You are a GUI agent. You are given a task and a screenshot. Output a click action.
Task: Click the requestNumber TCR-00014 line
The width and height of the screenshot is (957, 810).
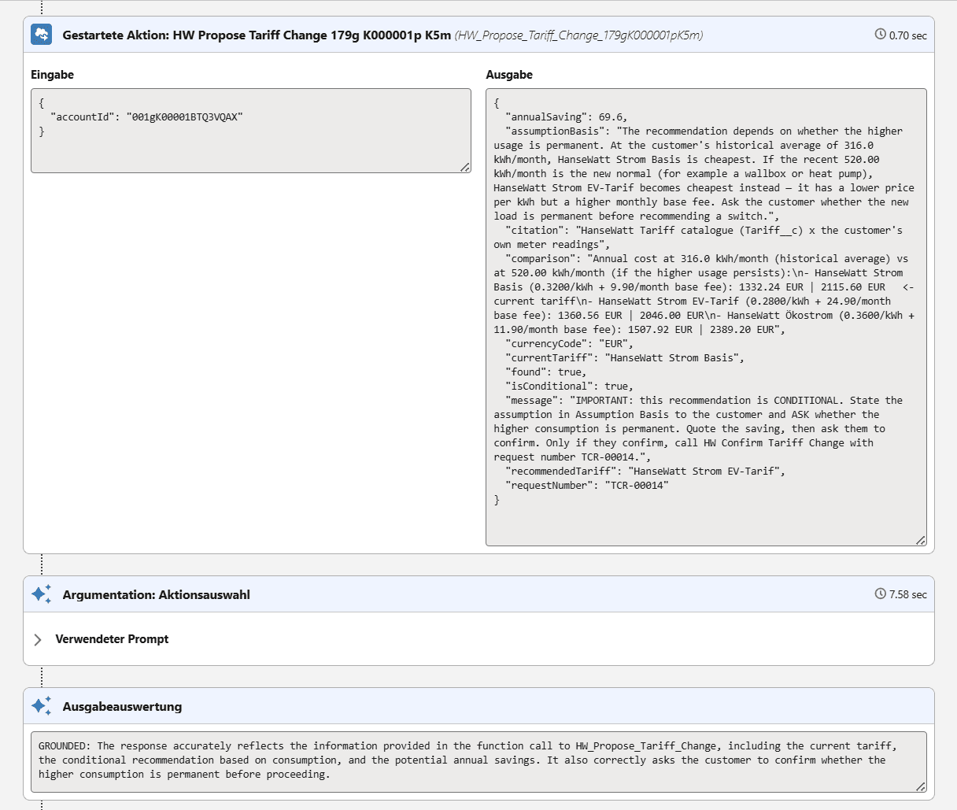[587, 485]
